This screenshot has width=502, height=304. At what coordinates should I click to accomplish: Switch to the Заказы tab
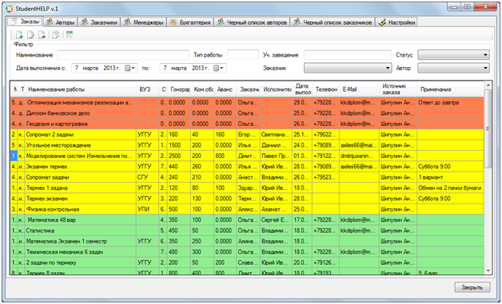(x=25, y=22)
